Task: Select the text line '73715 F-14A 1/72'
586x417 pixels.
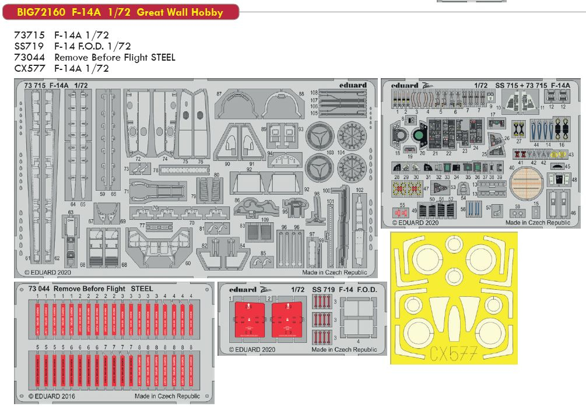Action: [62, 35]
